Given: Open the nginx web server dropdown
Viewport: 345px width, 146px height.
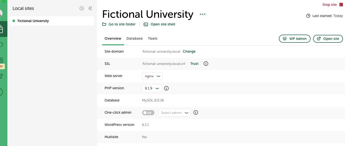Looking at the screenshot, I should tap(152, 76).
